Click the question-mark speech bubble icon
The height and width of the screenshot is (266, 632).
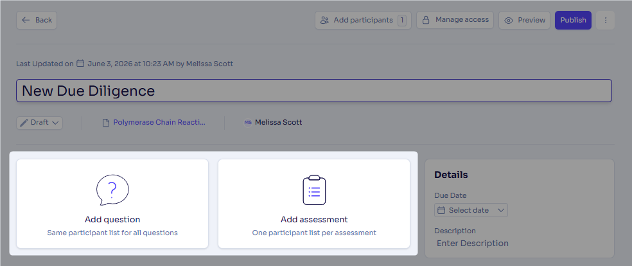pyautogui.click(x=112, y=190)
